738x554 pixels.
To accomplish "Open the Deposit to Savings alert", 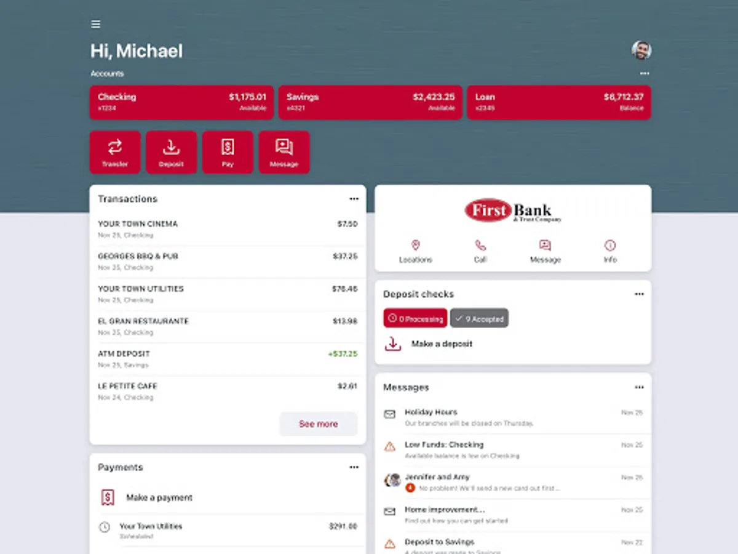I will [513, 544].
